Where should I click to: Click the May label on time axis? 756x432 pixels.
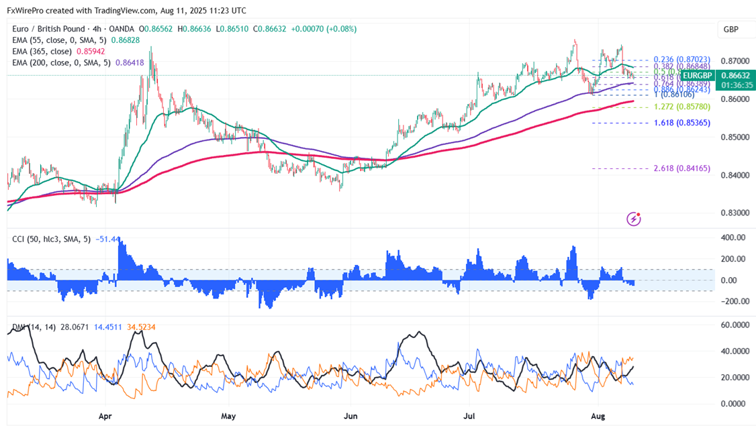228,416
